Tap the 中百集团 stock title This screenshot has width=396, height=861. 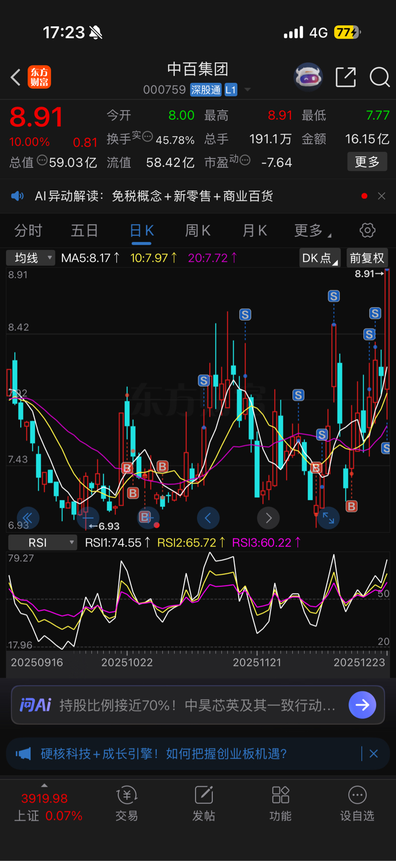tap(198, 69)
